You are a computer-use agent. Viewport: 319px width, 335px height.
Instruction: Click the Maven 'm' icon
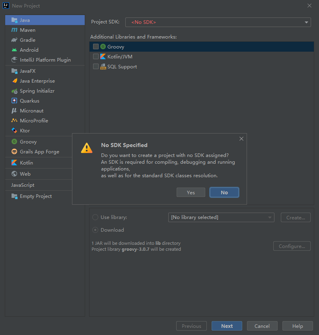point(14,30)
